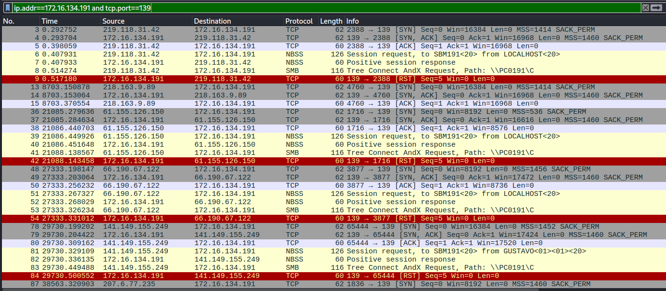Image resolution: width=666 pixels, height=291 pixels.
Task: Select packet 5 ACK row
Action: [x=333, y=46]
